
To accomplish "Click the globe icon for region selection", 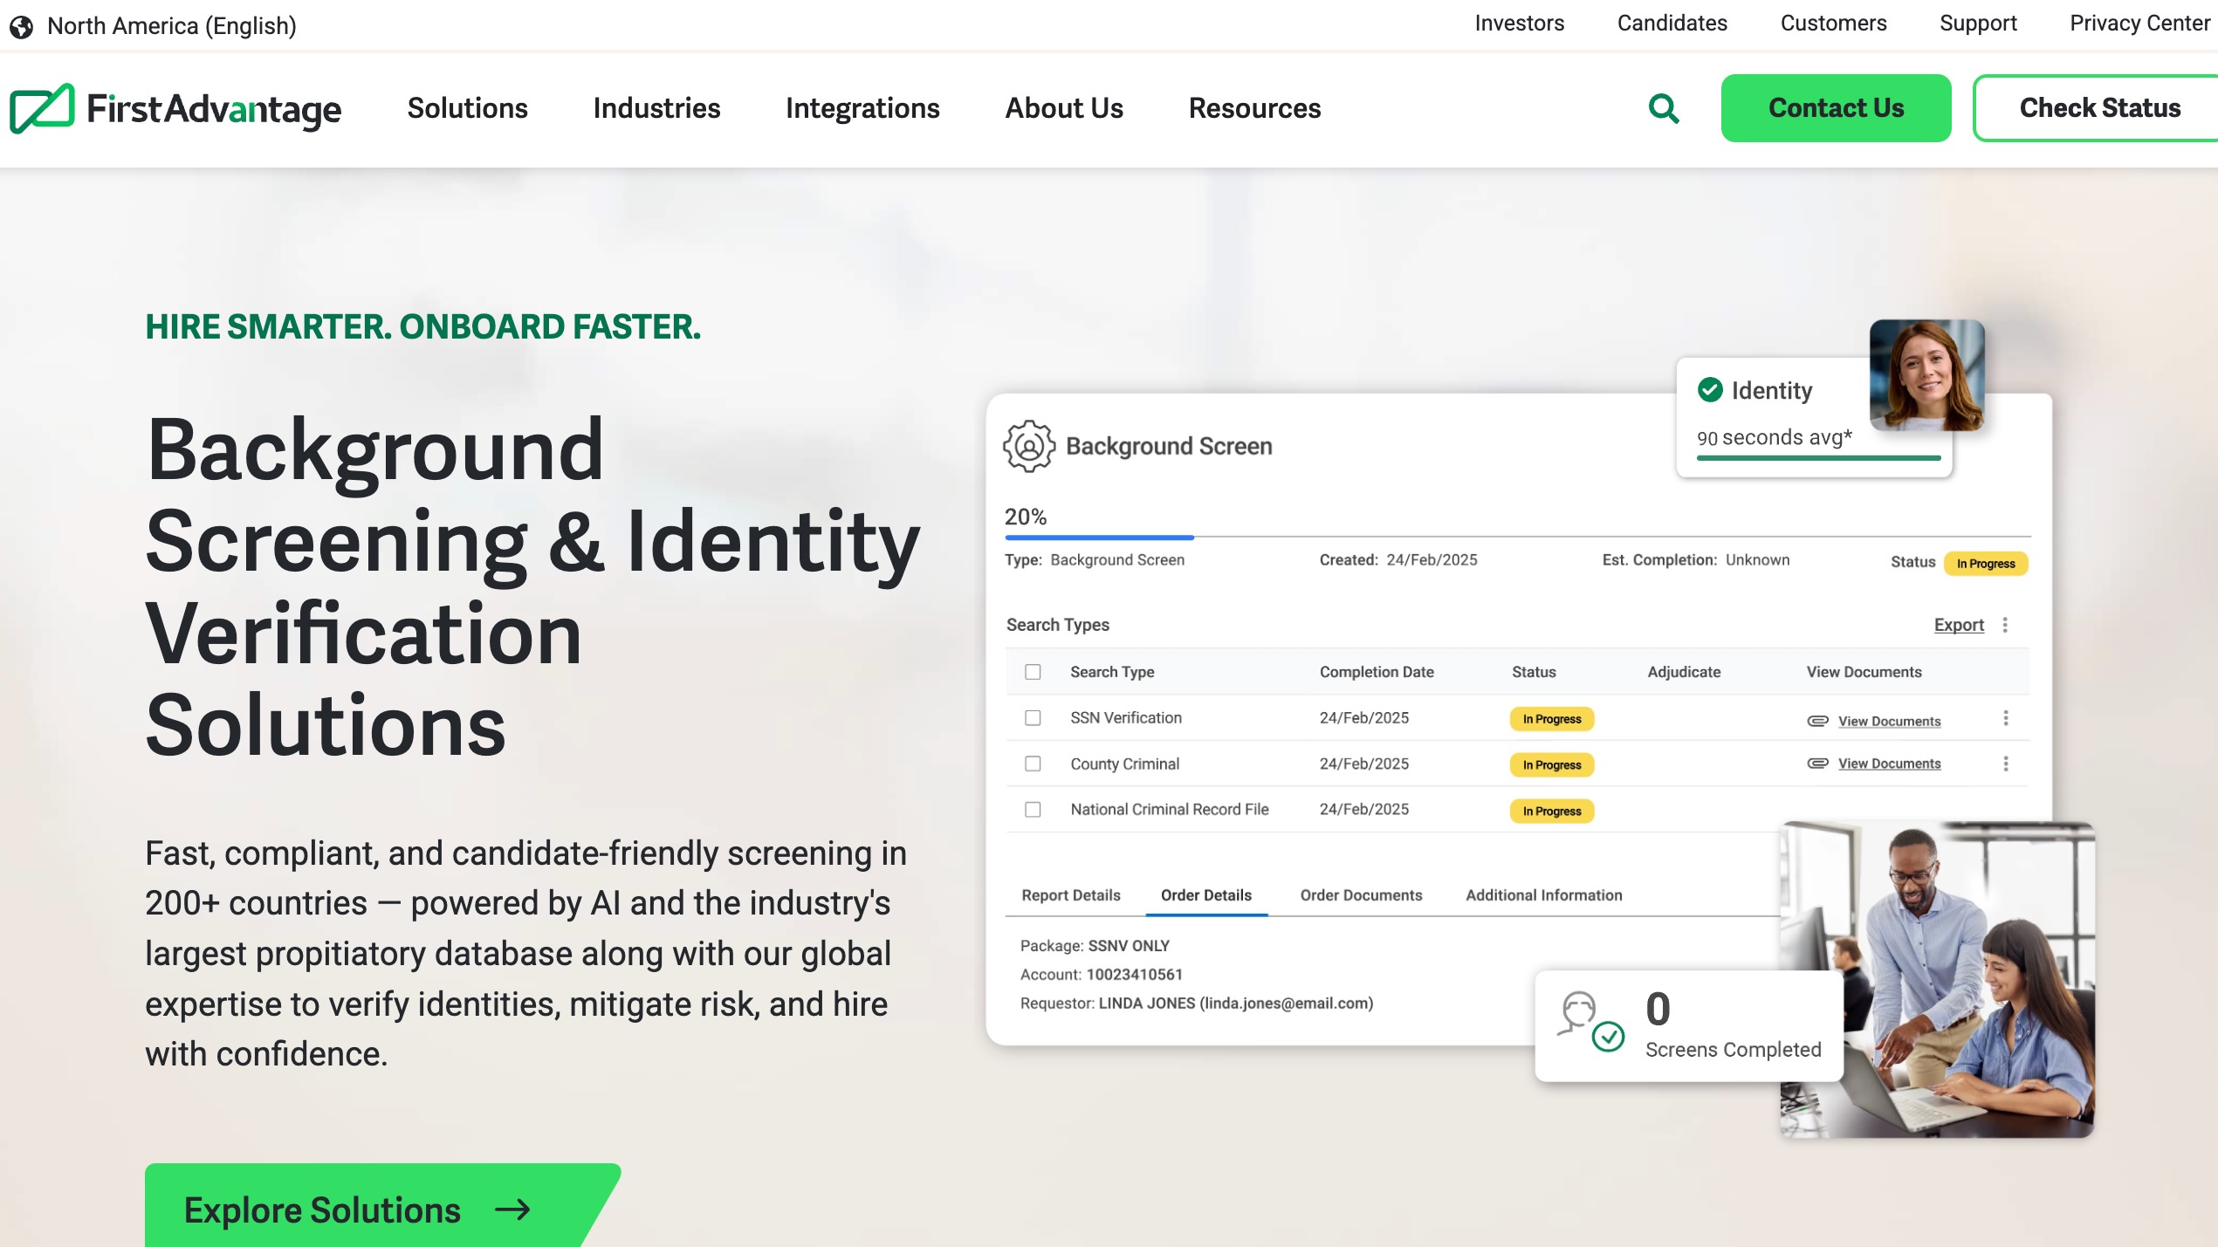I will click(21, 25).
